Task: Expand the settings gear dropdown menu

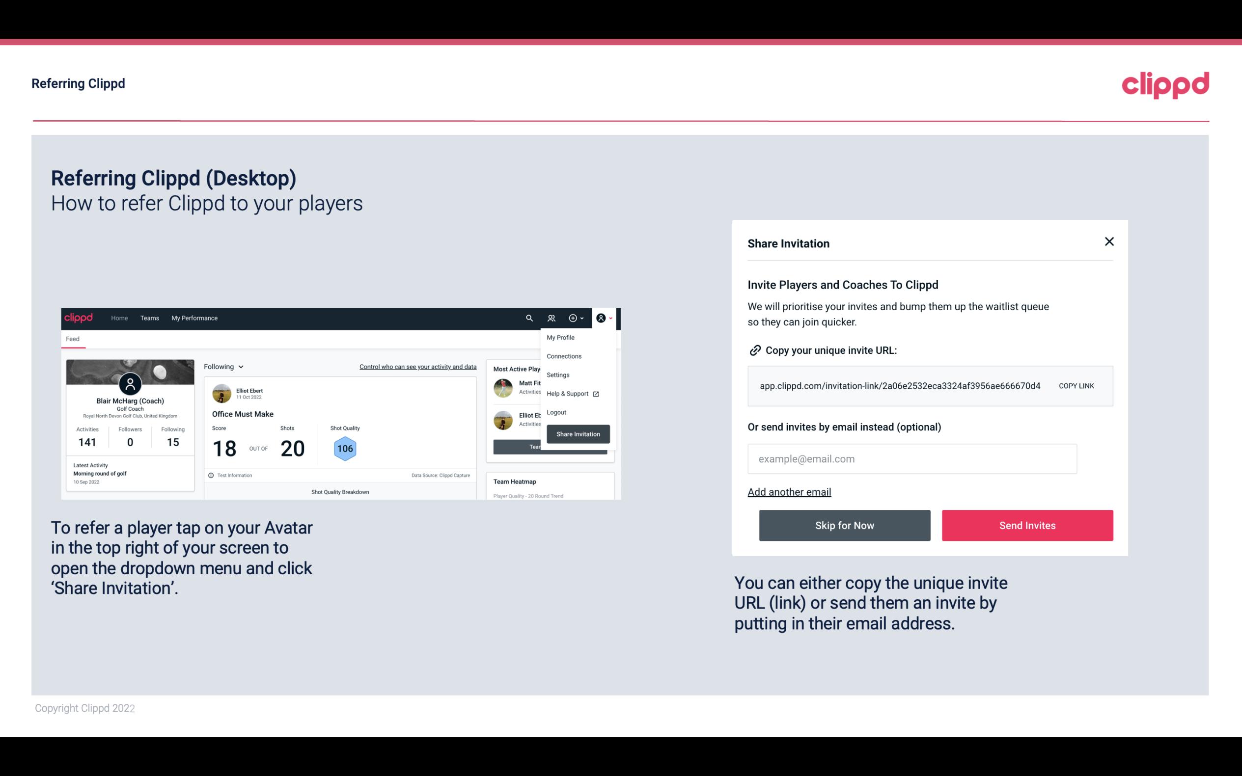Action: click(x=579, y=318)
